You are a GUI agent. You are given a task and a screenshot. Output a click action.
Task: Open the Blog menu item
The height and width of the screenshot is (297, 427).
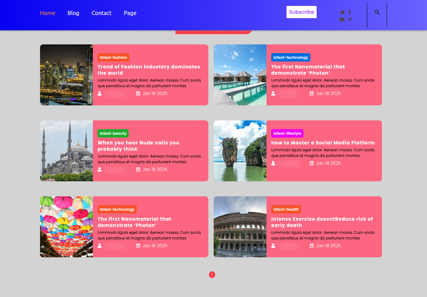(x=73, y=13)
